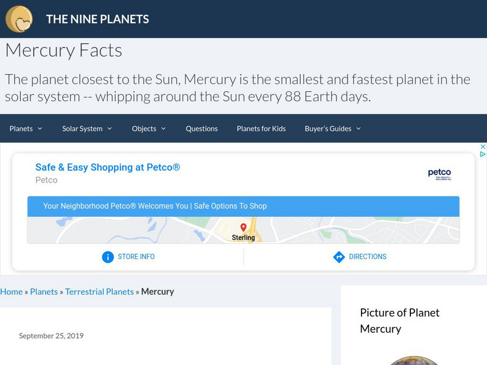Expand the Buyer's Guides dropdown
Viewport: 487px width, 365px height.
click(x=332, y=128)
